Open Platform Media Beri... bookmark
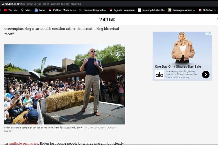The height and width of the screenshot is (145, 218). (x=62, y=10)
